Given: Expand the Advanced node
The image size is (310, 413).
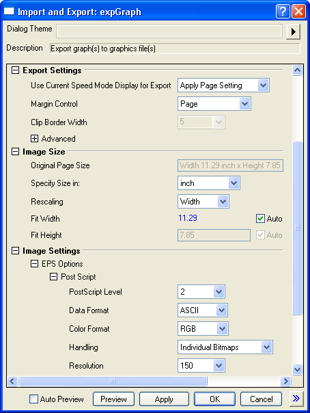Looking at the screenshot, I should pos(34,139).
